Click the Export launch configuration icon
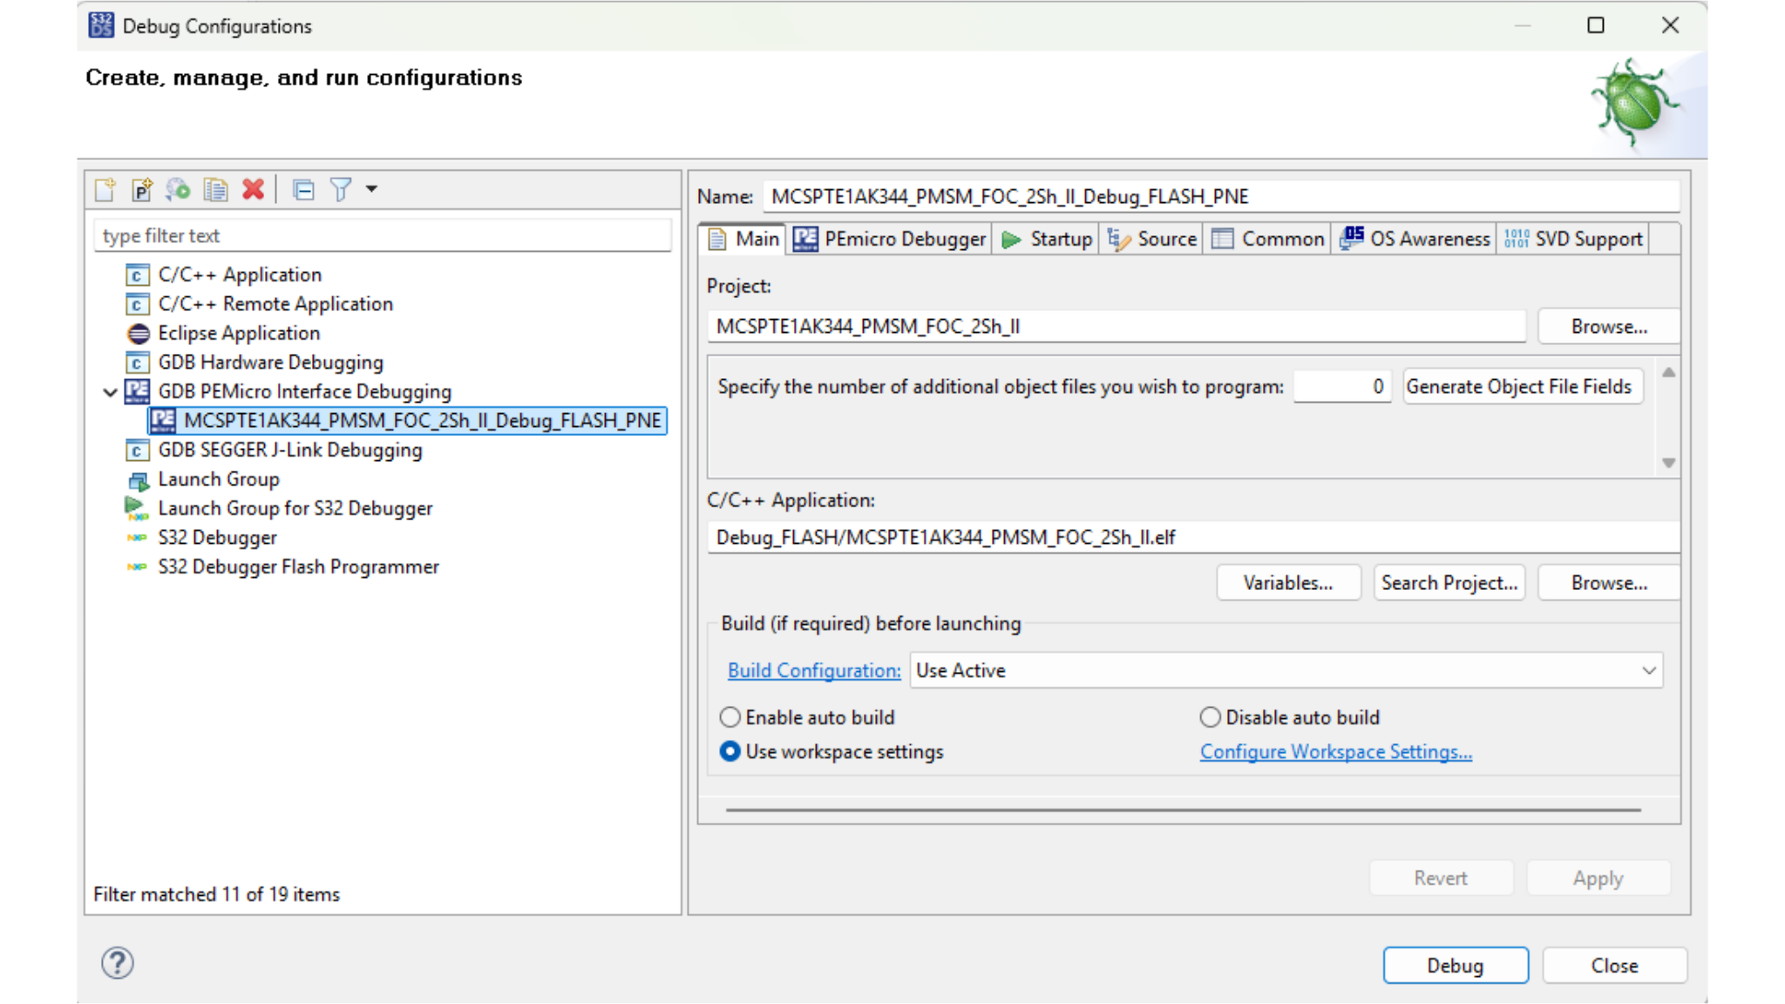Image resolution: width=1785 pixels, height=1004 pixels. pyautogui.click(x=179, y=189)
